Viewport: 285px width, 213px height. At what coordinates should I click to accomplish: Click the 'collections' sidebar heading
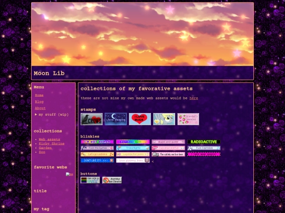(48, 131)
